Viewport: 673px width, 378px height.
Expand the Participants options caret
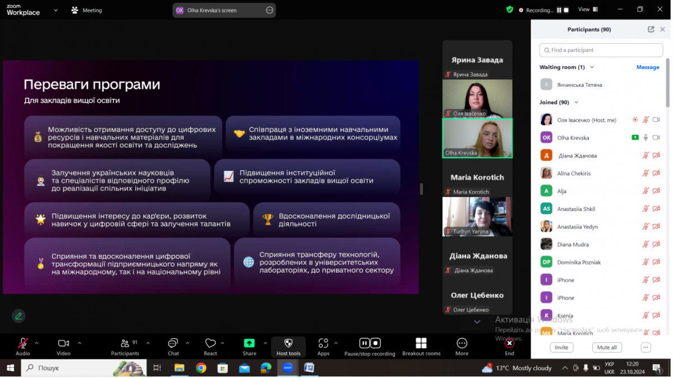[148, 343]
